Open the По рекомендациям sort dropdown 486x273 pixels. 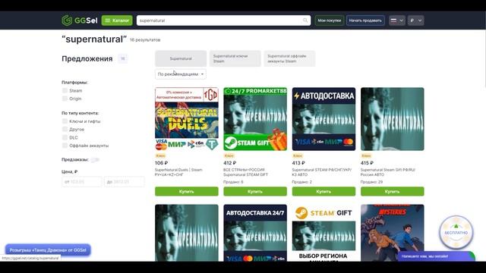pyautogui.click(x=181, y=74)
